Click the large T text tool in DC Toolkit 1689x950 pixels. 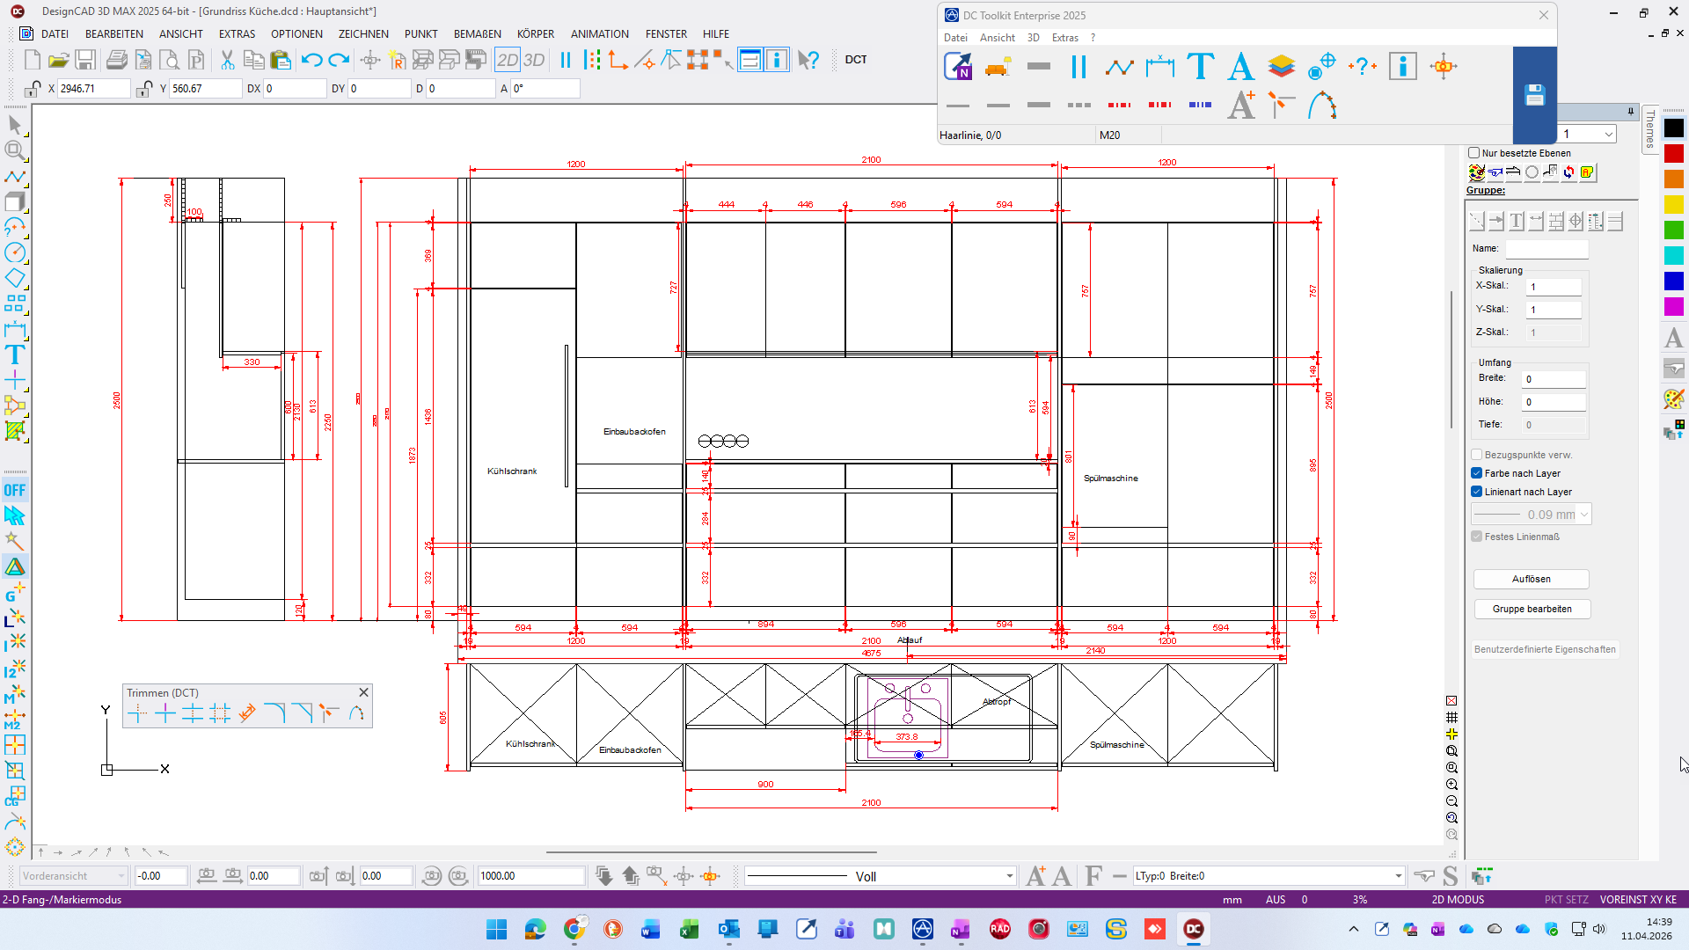pyautogui.click(x=1200, y=66)
